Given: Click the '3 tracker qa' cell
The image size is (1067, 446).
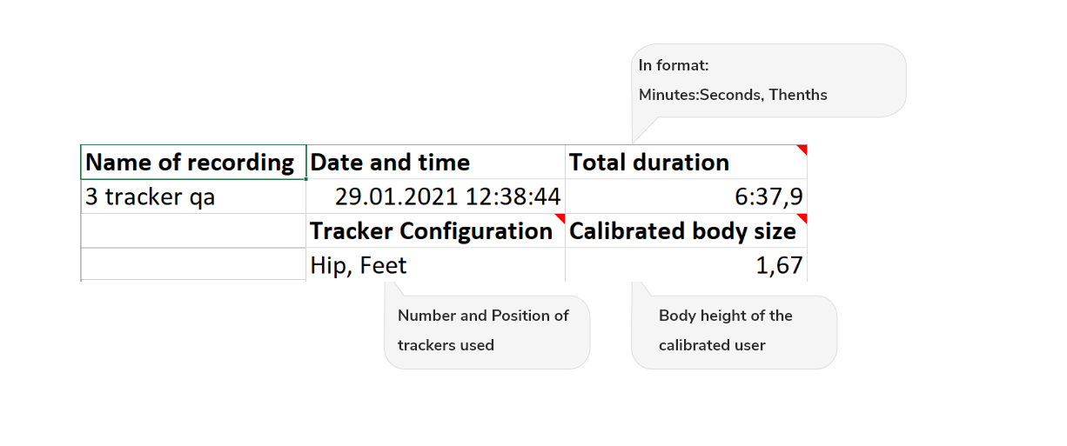Looking at the screenshot, I should pos(192,196).
